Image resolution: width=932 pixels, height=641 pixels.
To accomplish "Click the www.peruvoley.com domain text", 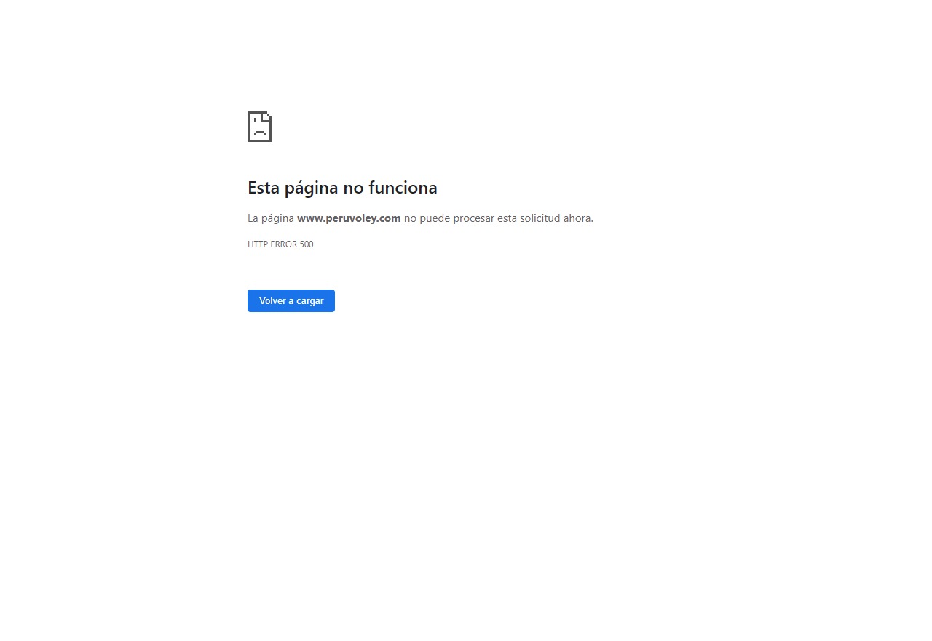I will click(349, 218).
